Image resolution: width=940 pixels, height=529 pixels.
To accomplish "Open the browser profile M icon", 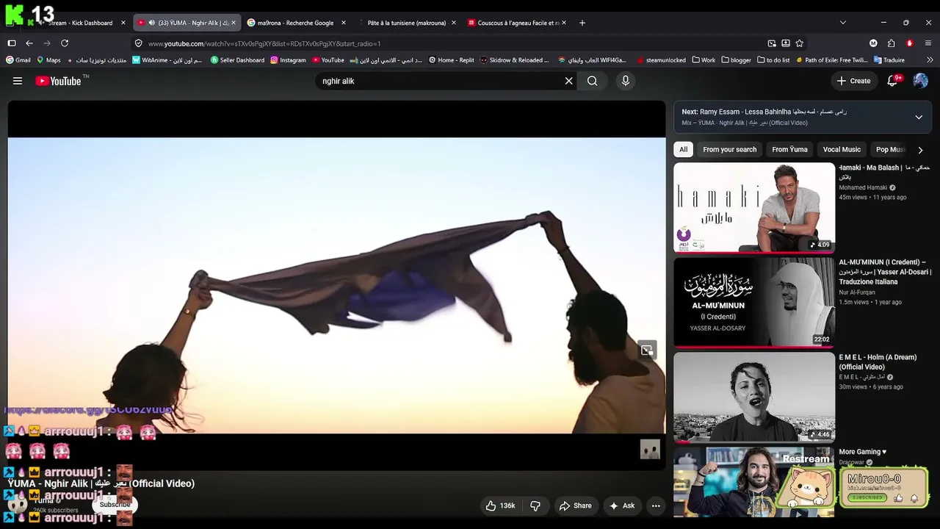I will click(x=873, y=43).
